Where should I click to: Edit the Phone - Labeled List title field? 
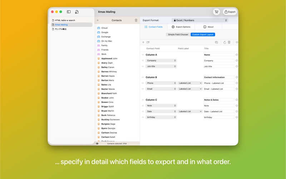pyautogui.click(x=219, y=83)
